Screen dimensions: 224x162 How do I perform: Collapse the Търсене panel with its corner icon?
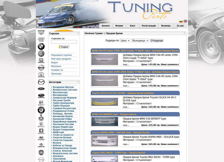click(78, 33)
